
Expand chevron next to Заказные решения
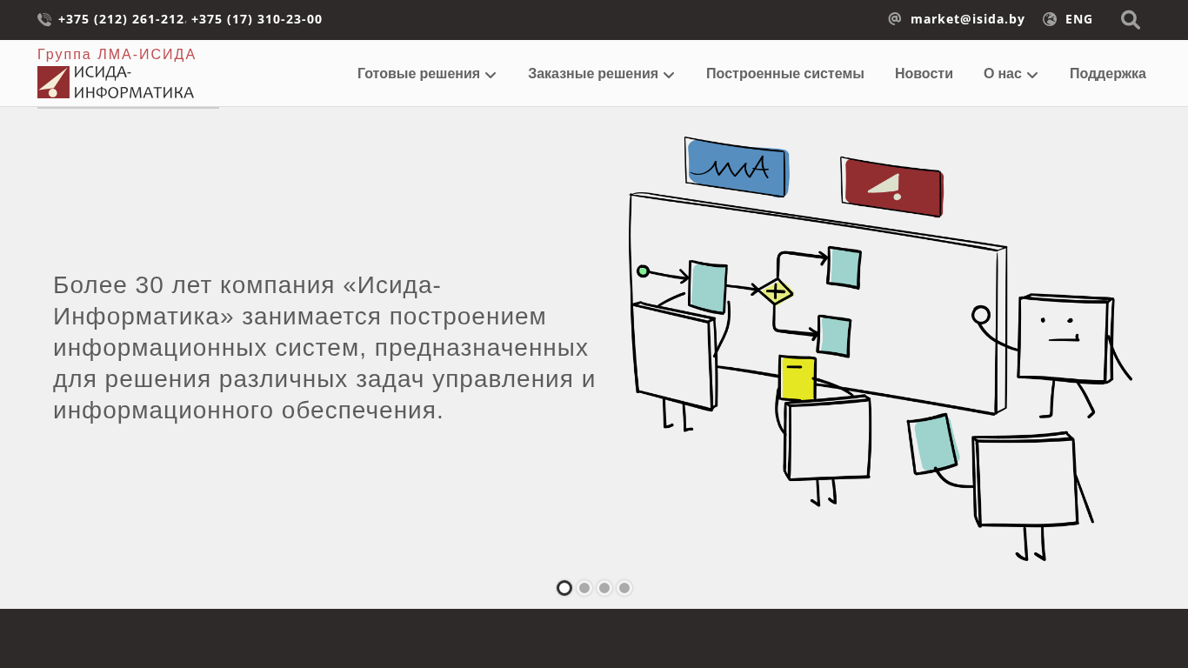pyautogui.click(x=669, y=75)
